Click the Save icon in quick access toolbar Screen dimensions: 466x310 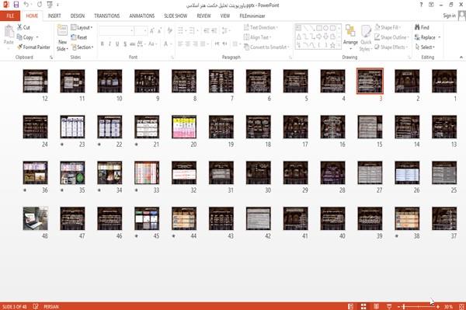(16, 5)
